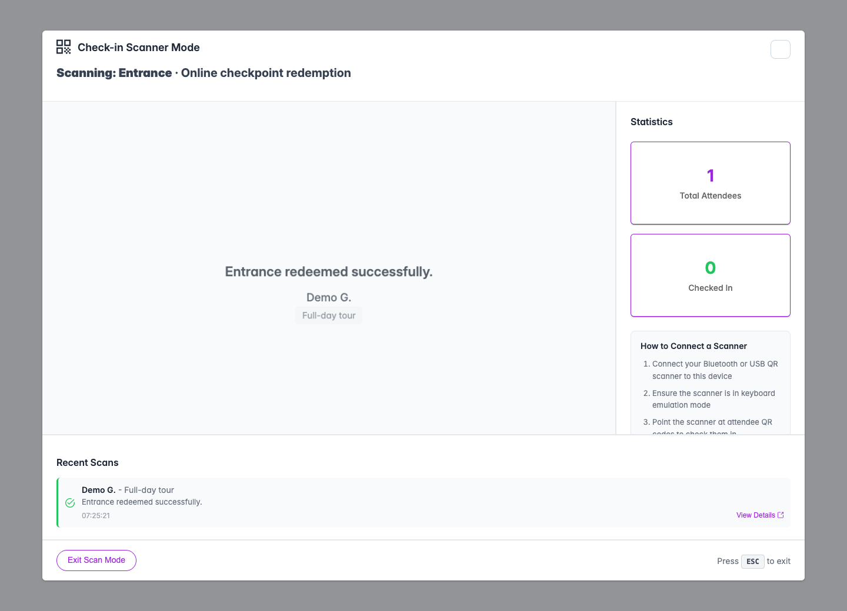Click the centered "Demo G." name under the success message
Image resolution: width=847 pixels, height=611 pixels.
click(x=329, y=297)
